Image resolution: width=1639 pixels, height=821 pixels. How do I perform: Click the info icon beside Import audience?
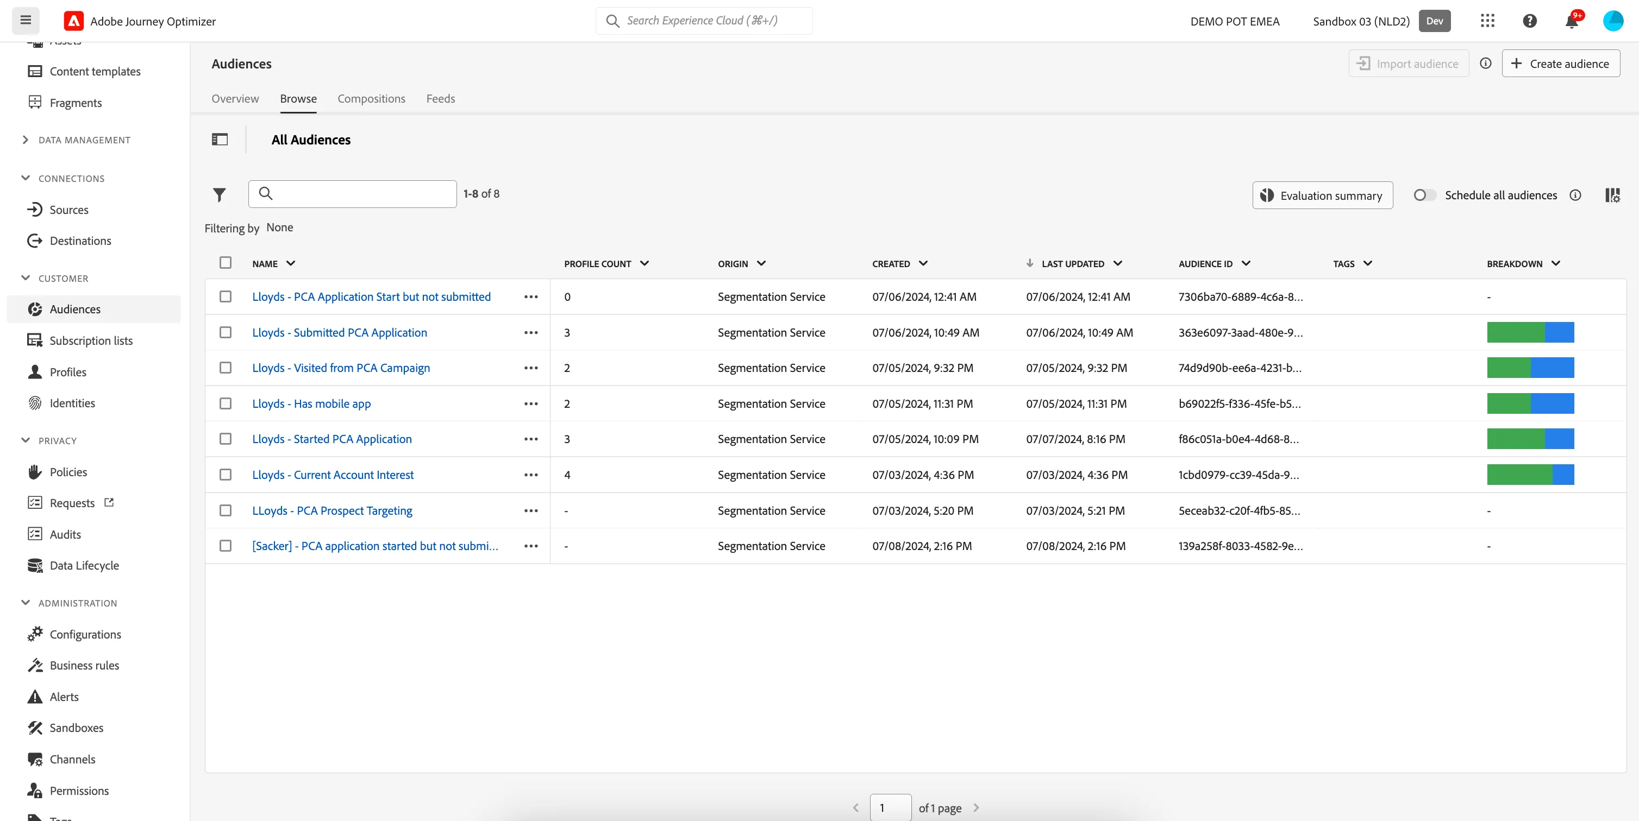pos(1486,64)
